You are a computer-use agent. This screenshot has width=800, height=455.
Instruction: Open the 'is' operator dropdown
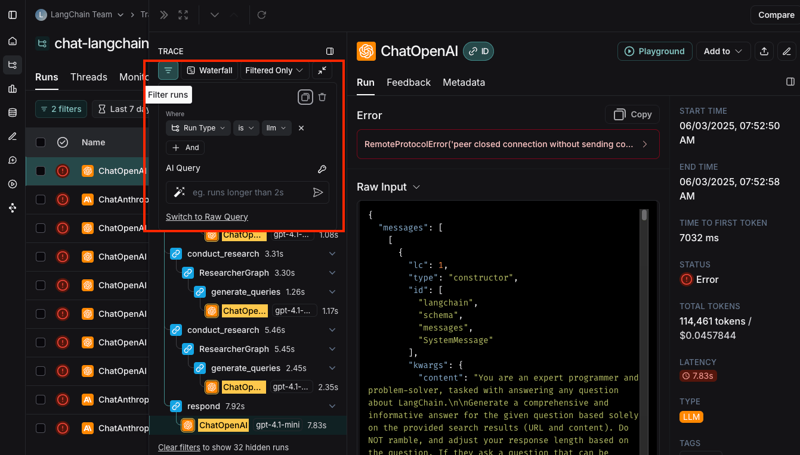[246, 128]
